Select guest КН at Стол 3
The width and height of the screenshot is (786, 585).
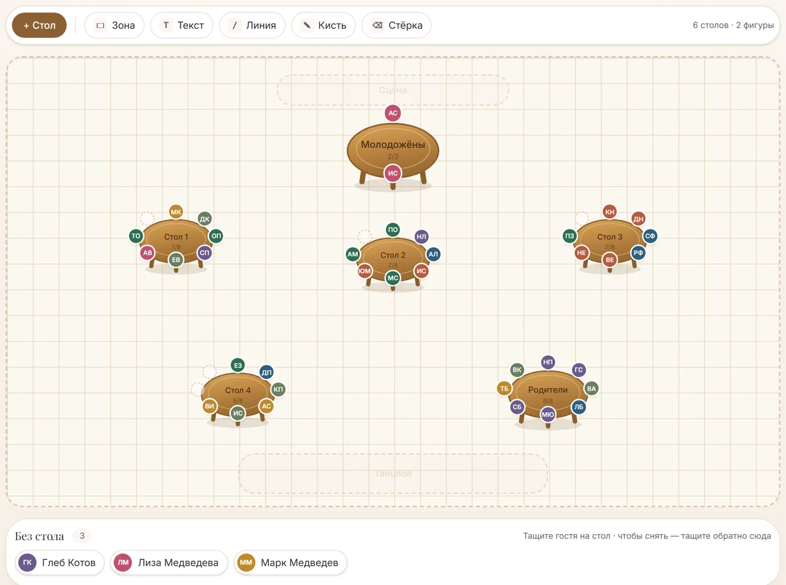coord(610,212)
